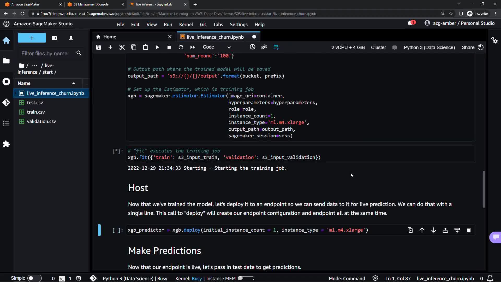The width and height of the screenshot is (501, 282).
Task: Save the notebook with the disk icon
Action: tap(98, 47)
